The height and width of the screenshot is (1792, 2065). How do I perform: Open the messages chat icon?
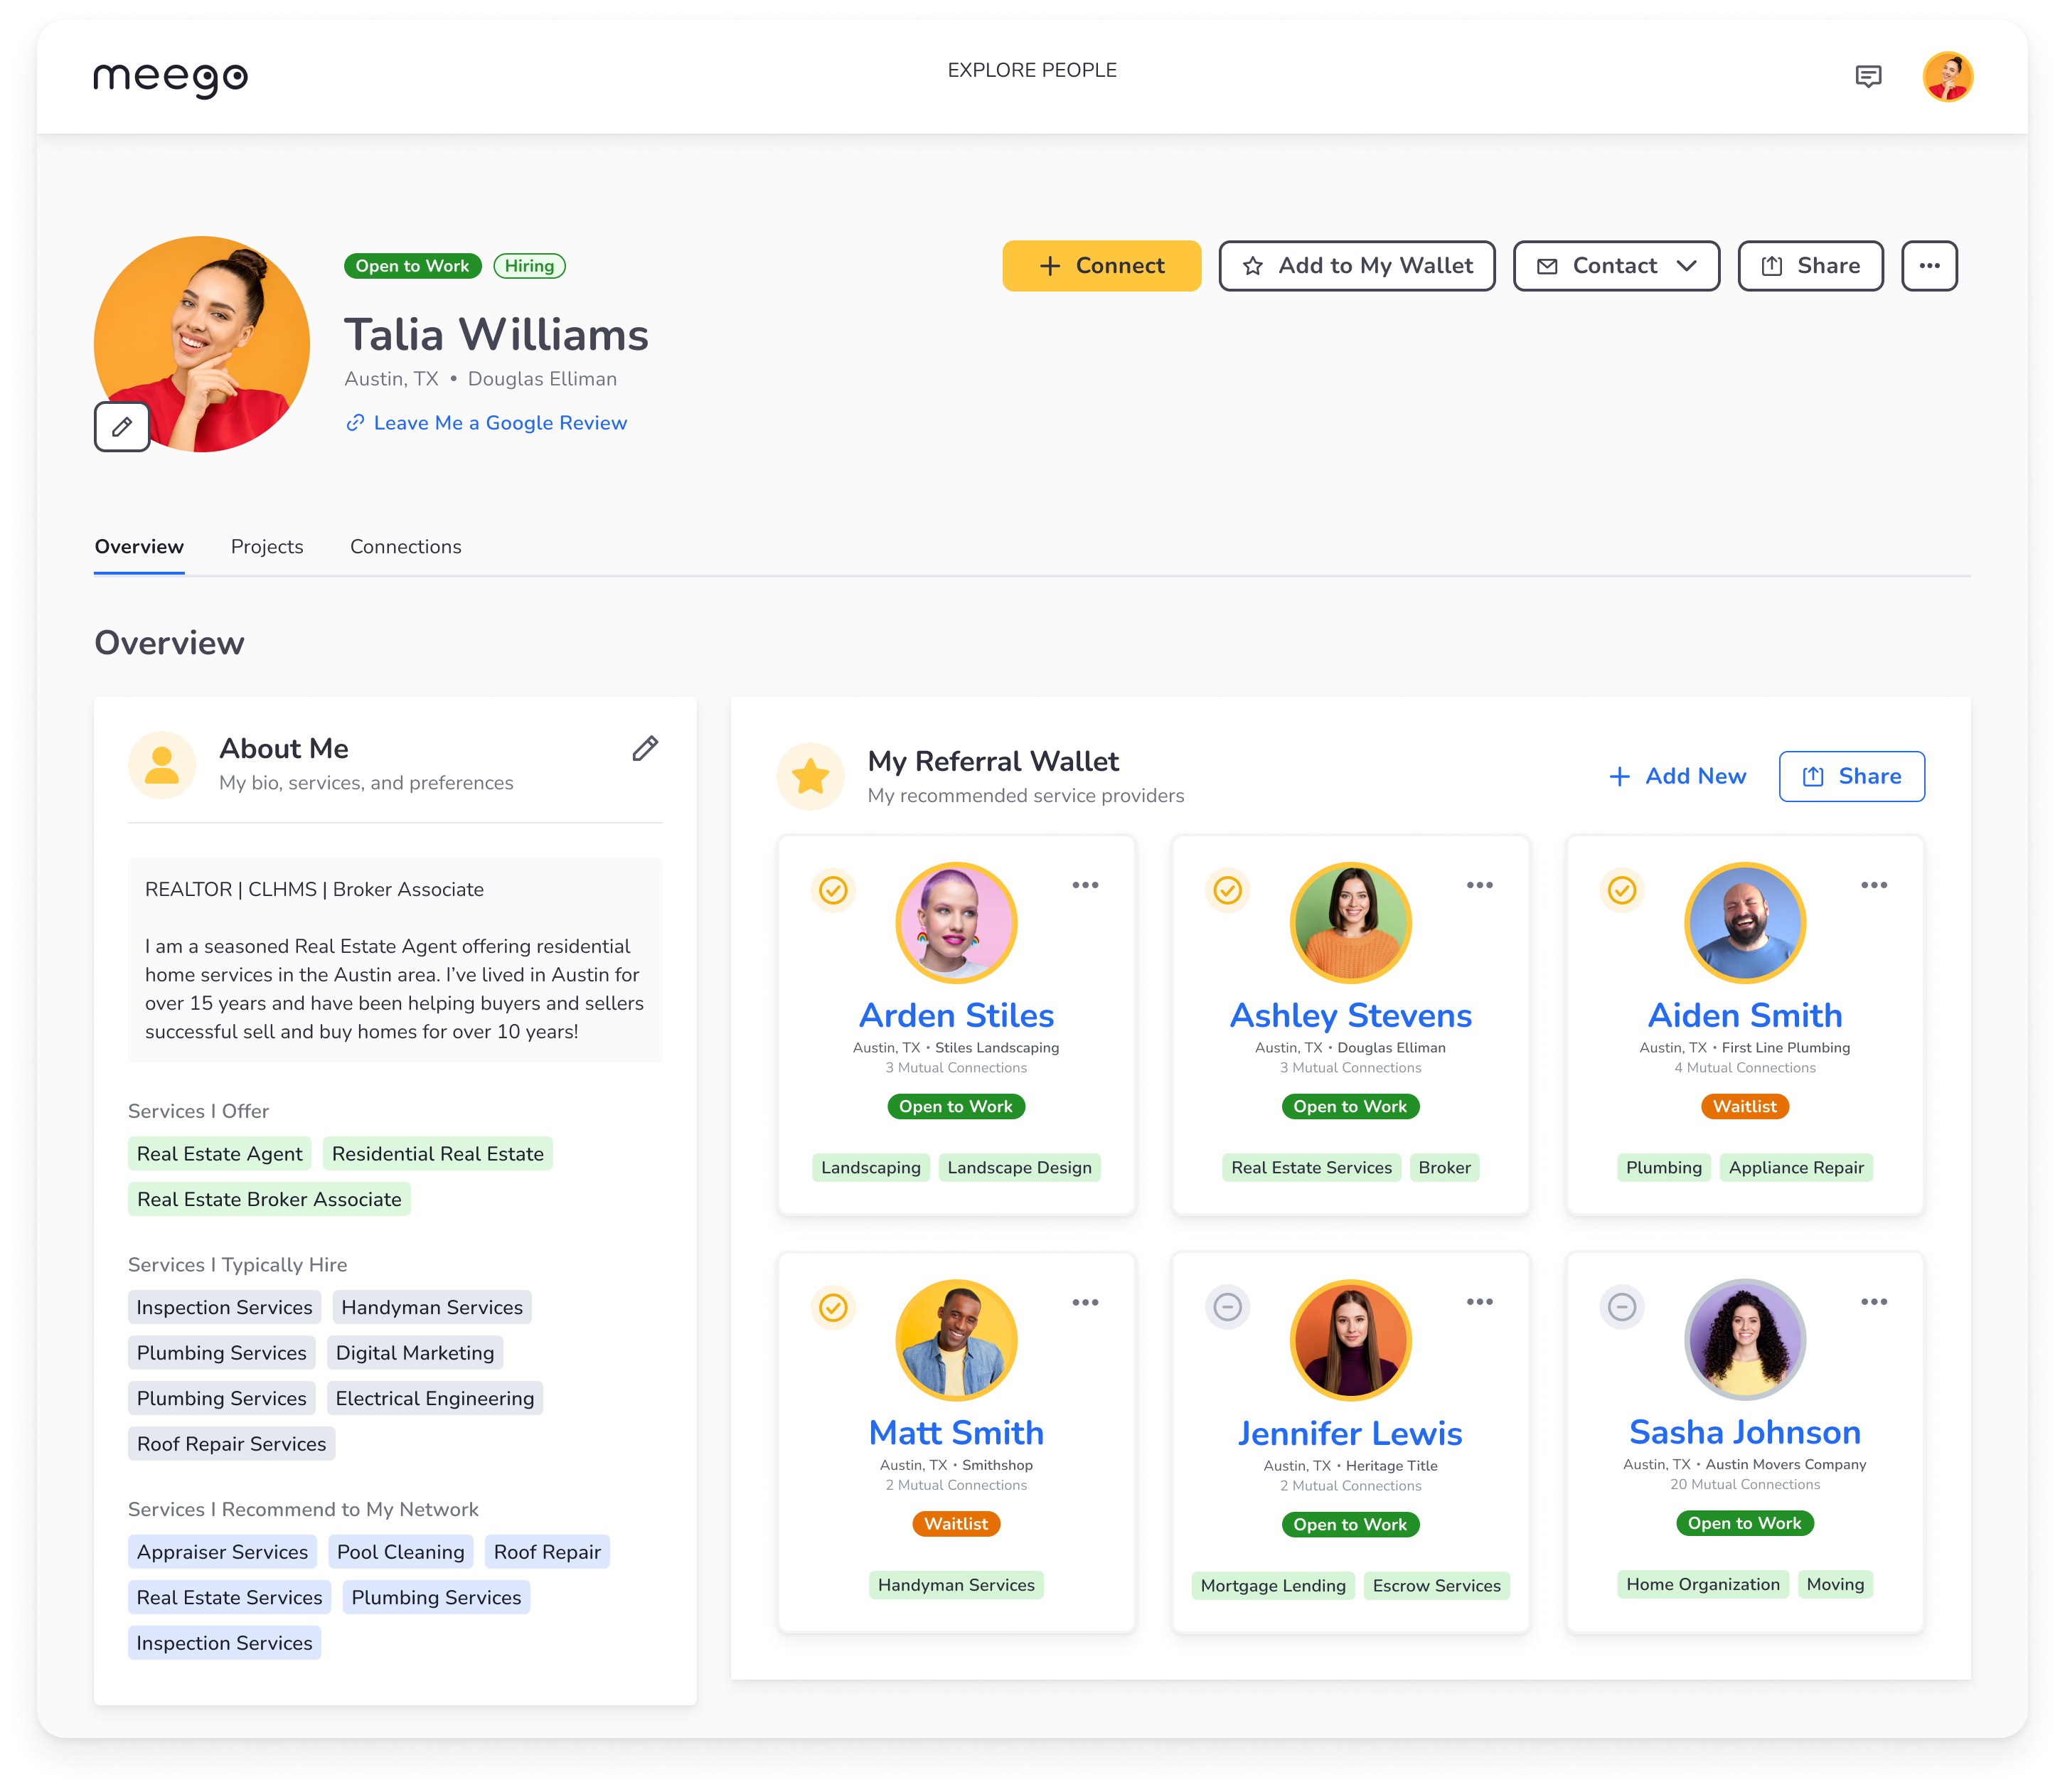point(1868,77)
